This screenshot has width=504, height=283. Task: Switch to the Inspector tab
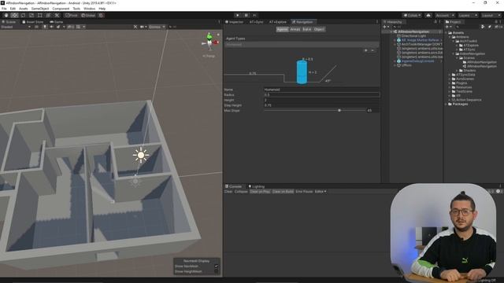pyautogui.click(x=235, y=22)
